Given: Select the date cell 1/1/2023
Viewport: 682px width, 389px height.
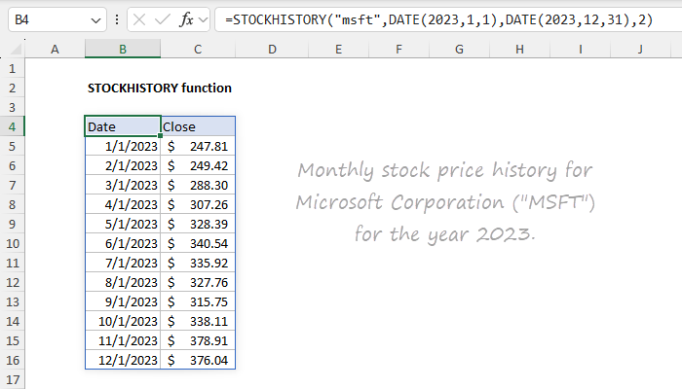Looking at the screenshot, I should pos(123,146).
